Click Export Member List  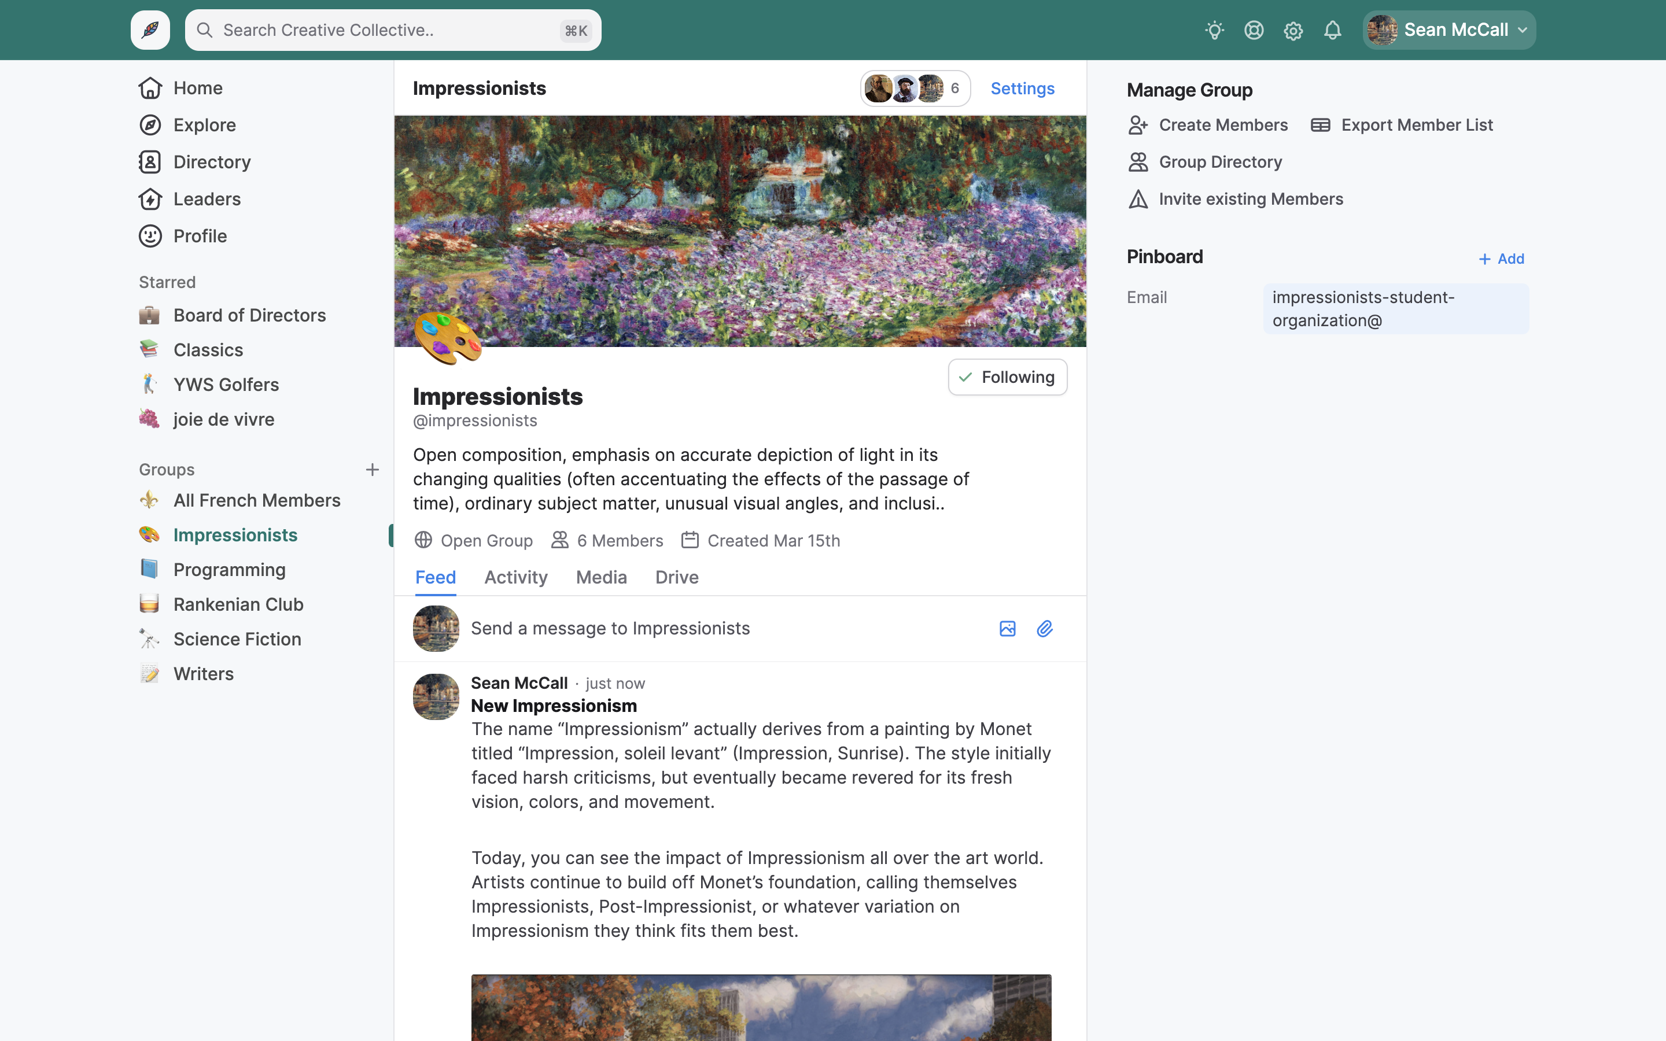click(x=1402, y=125)
